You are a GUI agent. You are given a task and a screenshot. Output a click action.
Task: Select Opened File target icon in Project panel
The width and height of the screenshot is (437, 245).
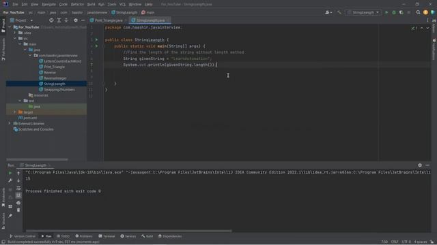click(51, 20)
